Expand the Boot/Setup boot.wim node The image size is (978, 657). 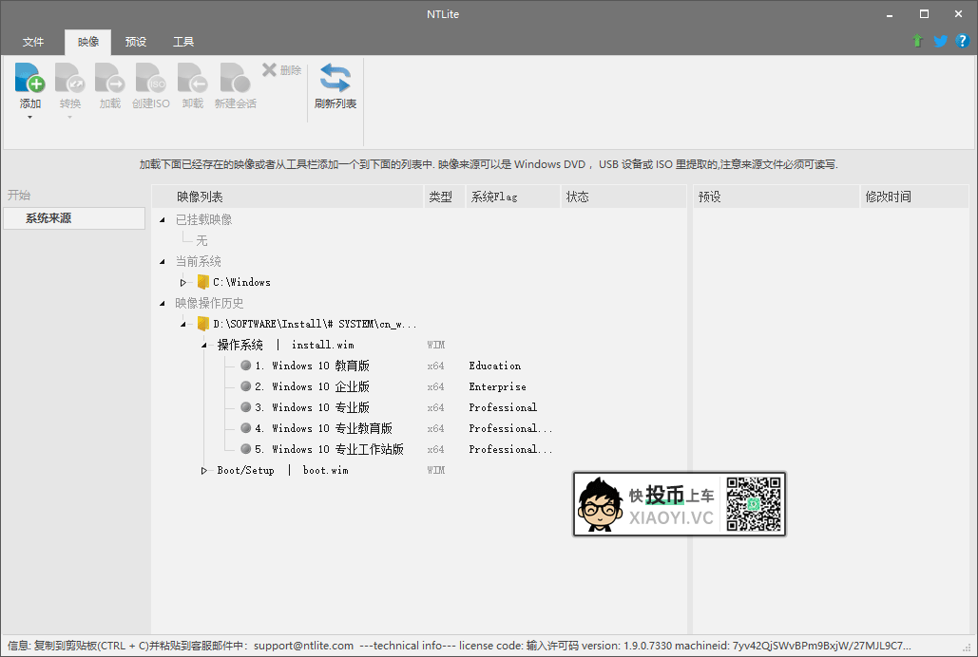204,471
